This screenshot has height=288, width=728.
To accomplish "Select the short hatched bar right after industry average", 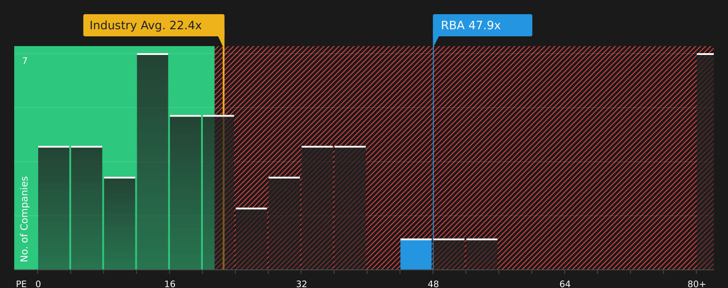I will click(251, 239).
